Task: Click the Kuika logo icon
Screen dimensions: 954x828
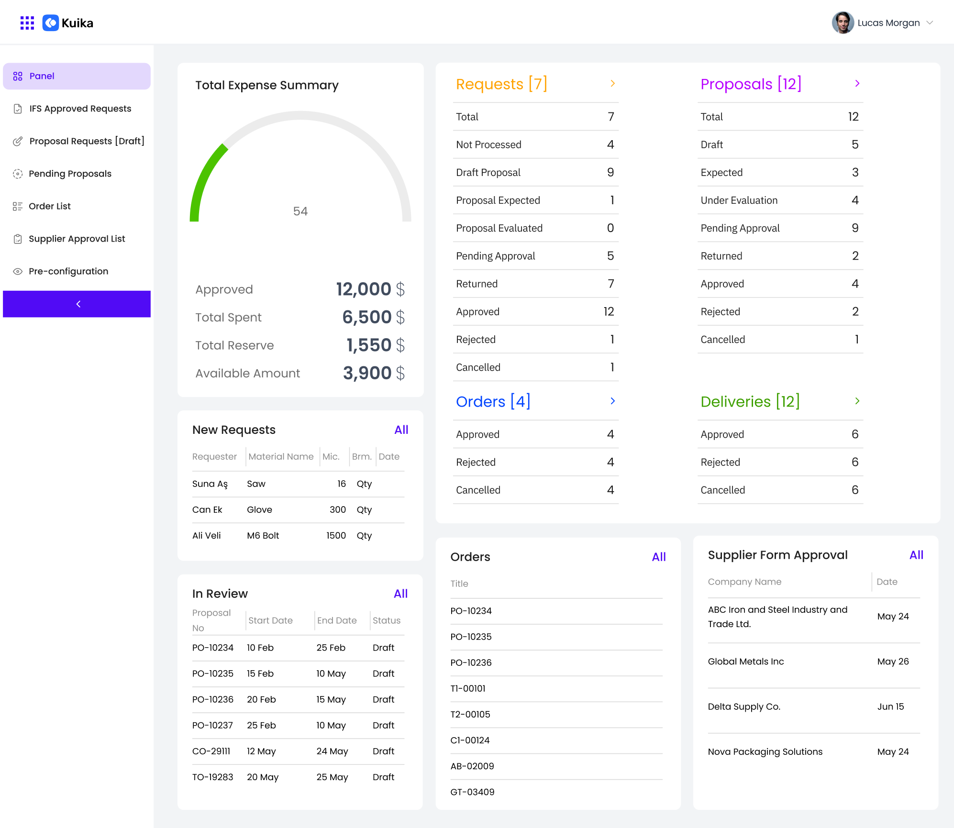Action: point(51,23)
